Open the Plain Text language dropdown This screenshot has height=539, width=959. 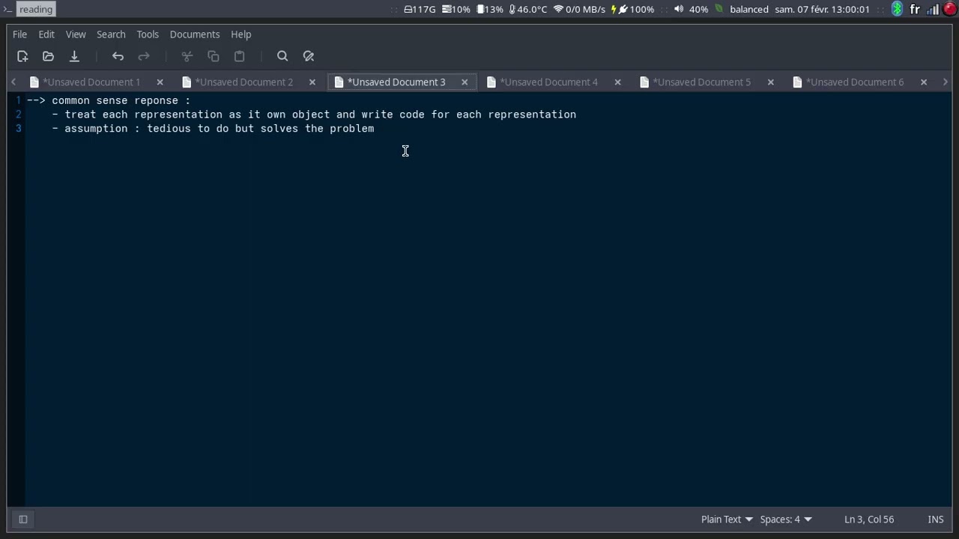tap(727, 520)
